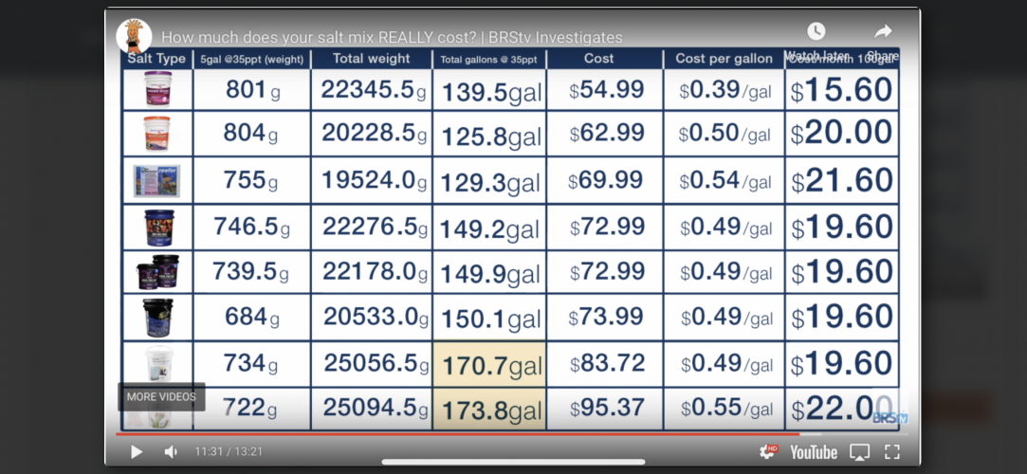Click the '5gal @35ppt (weight)' header
The image size is (1027, 474).
251,59
